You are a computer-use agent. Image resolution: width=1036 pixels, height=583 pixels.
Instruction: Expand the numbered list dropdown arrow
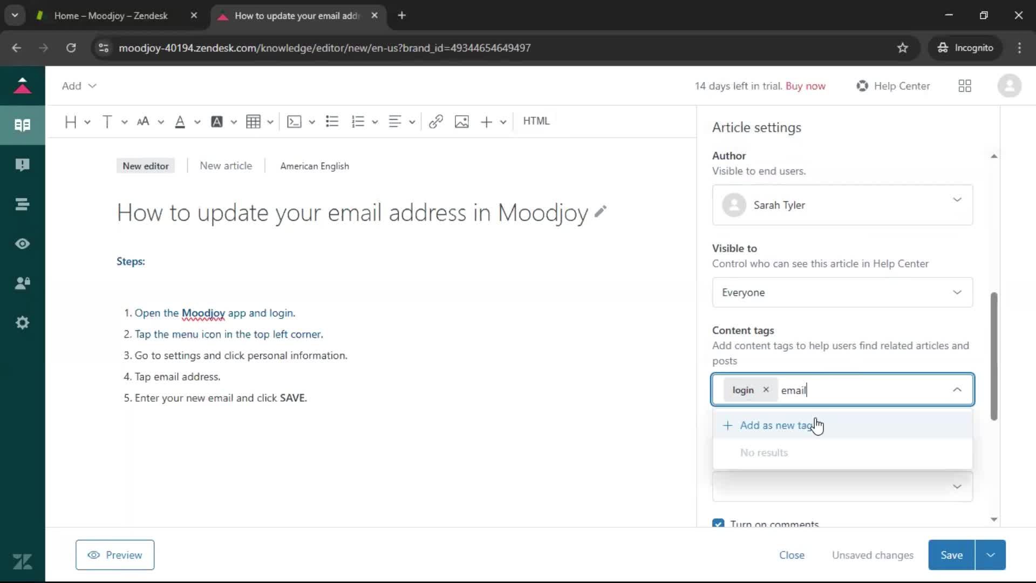(x=375, y=122)
